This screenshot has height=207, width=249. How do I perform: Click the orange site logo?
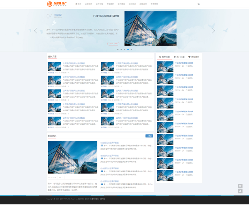coord(57,4)
